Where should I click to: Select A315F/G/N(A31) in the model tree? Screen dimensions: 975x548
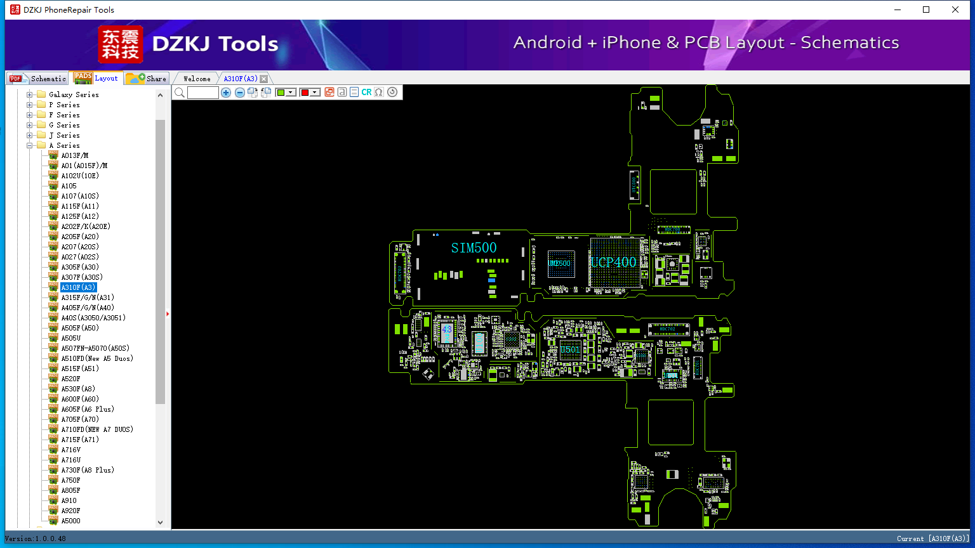coord(88,297)
